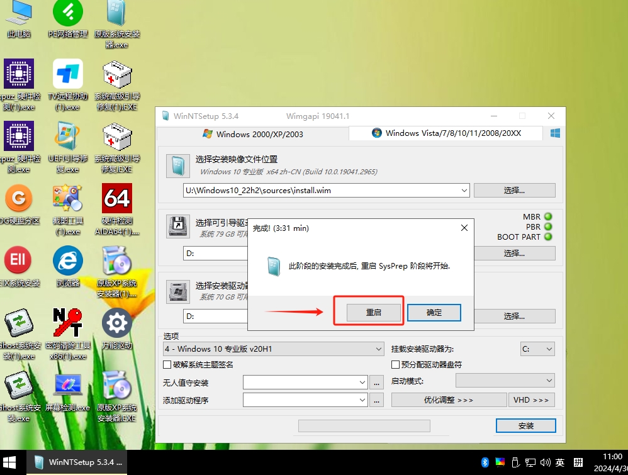Screen dimensions: 628x475
Task: Switch to Windows 2000/XP/2003 tab
Action: point(253,134)
